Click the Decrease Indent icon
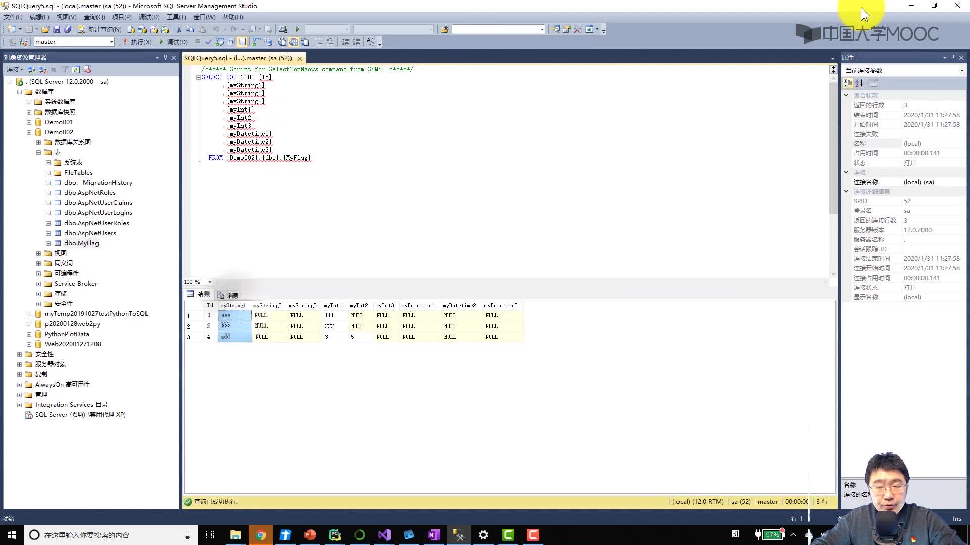 click(345, 42)
